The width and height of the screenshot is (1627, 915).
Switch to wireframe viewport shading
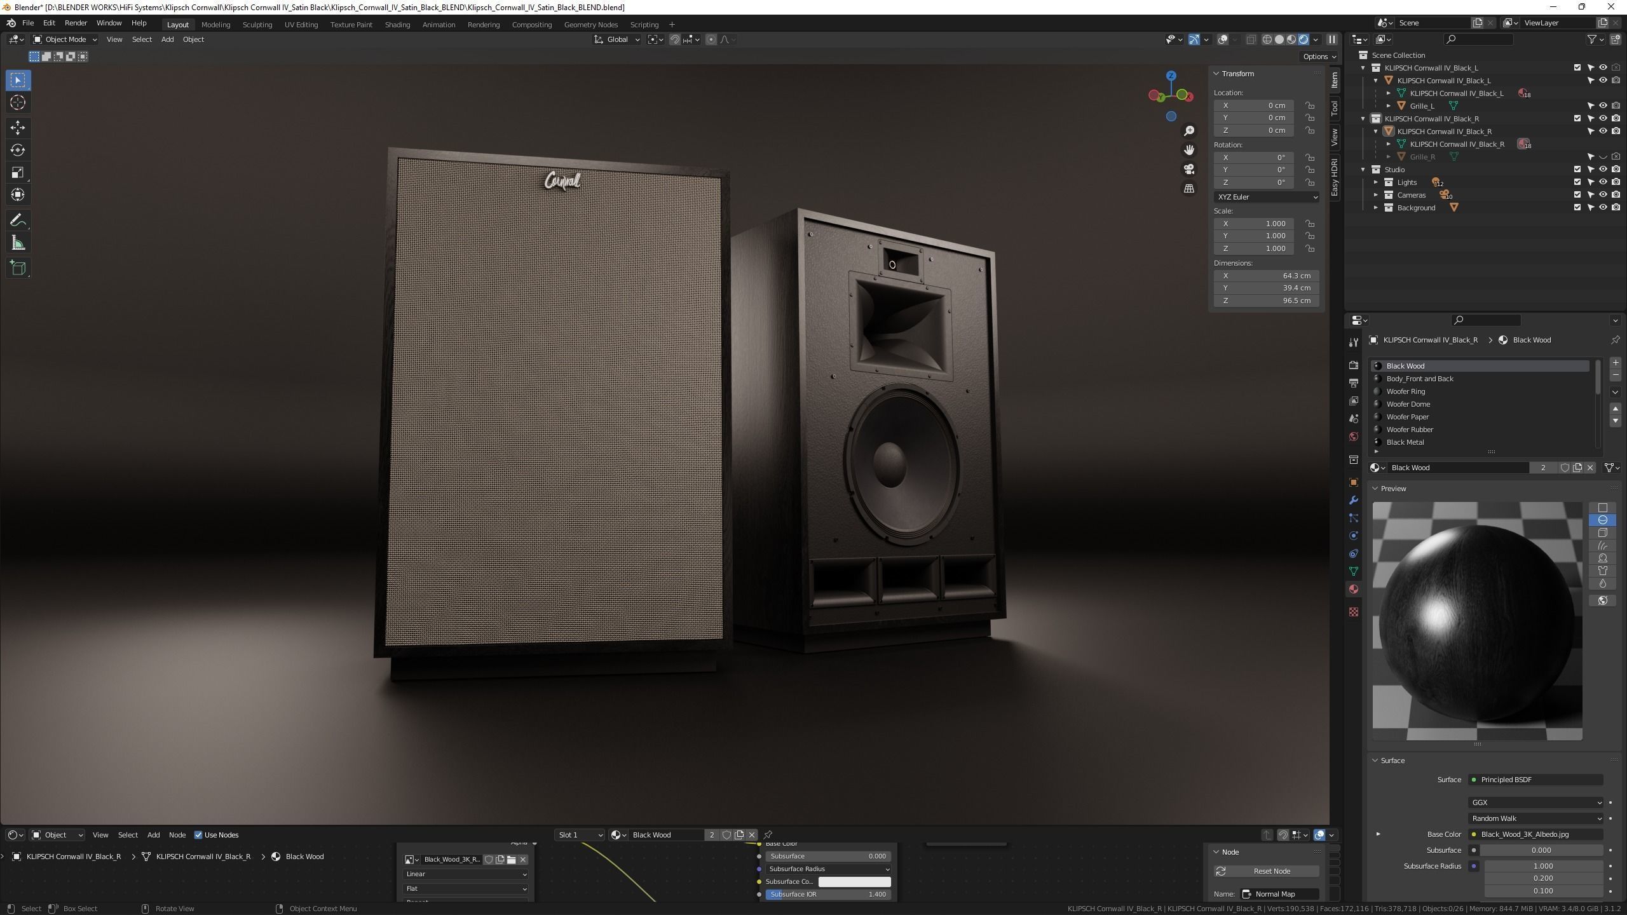tap(1267, 39)
